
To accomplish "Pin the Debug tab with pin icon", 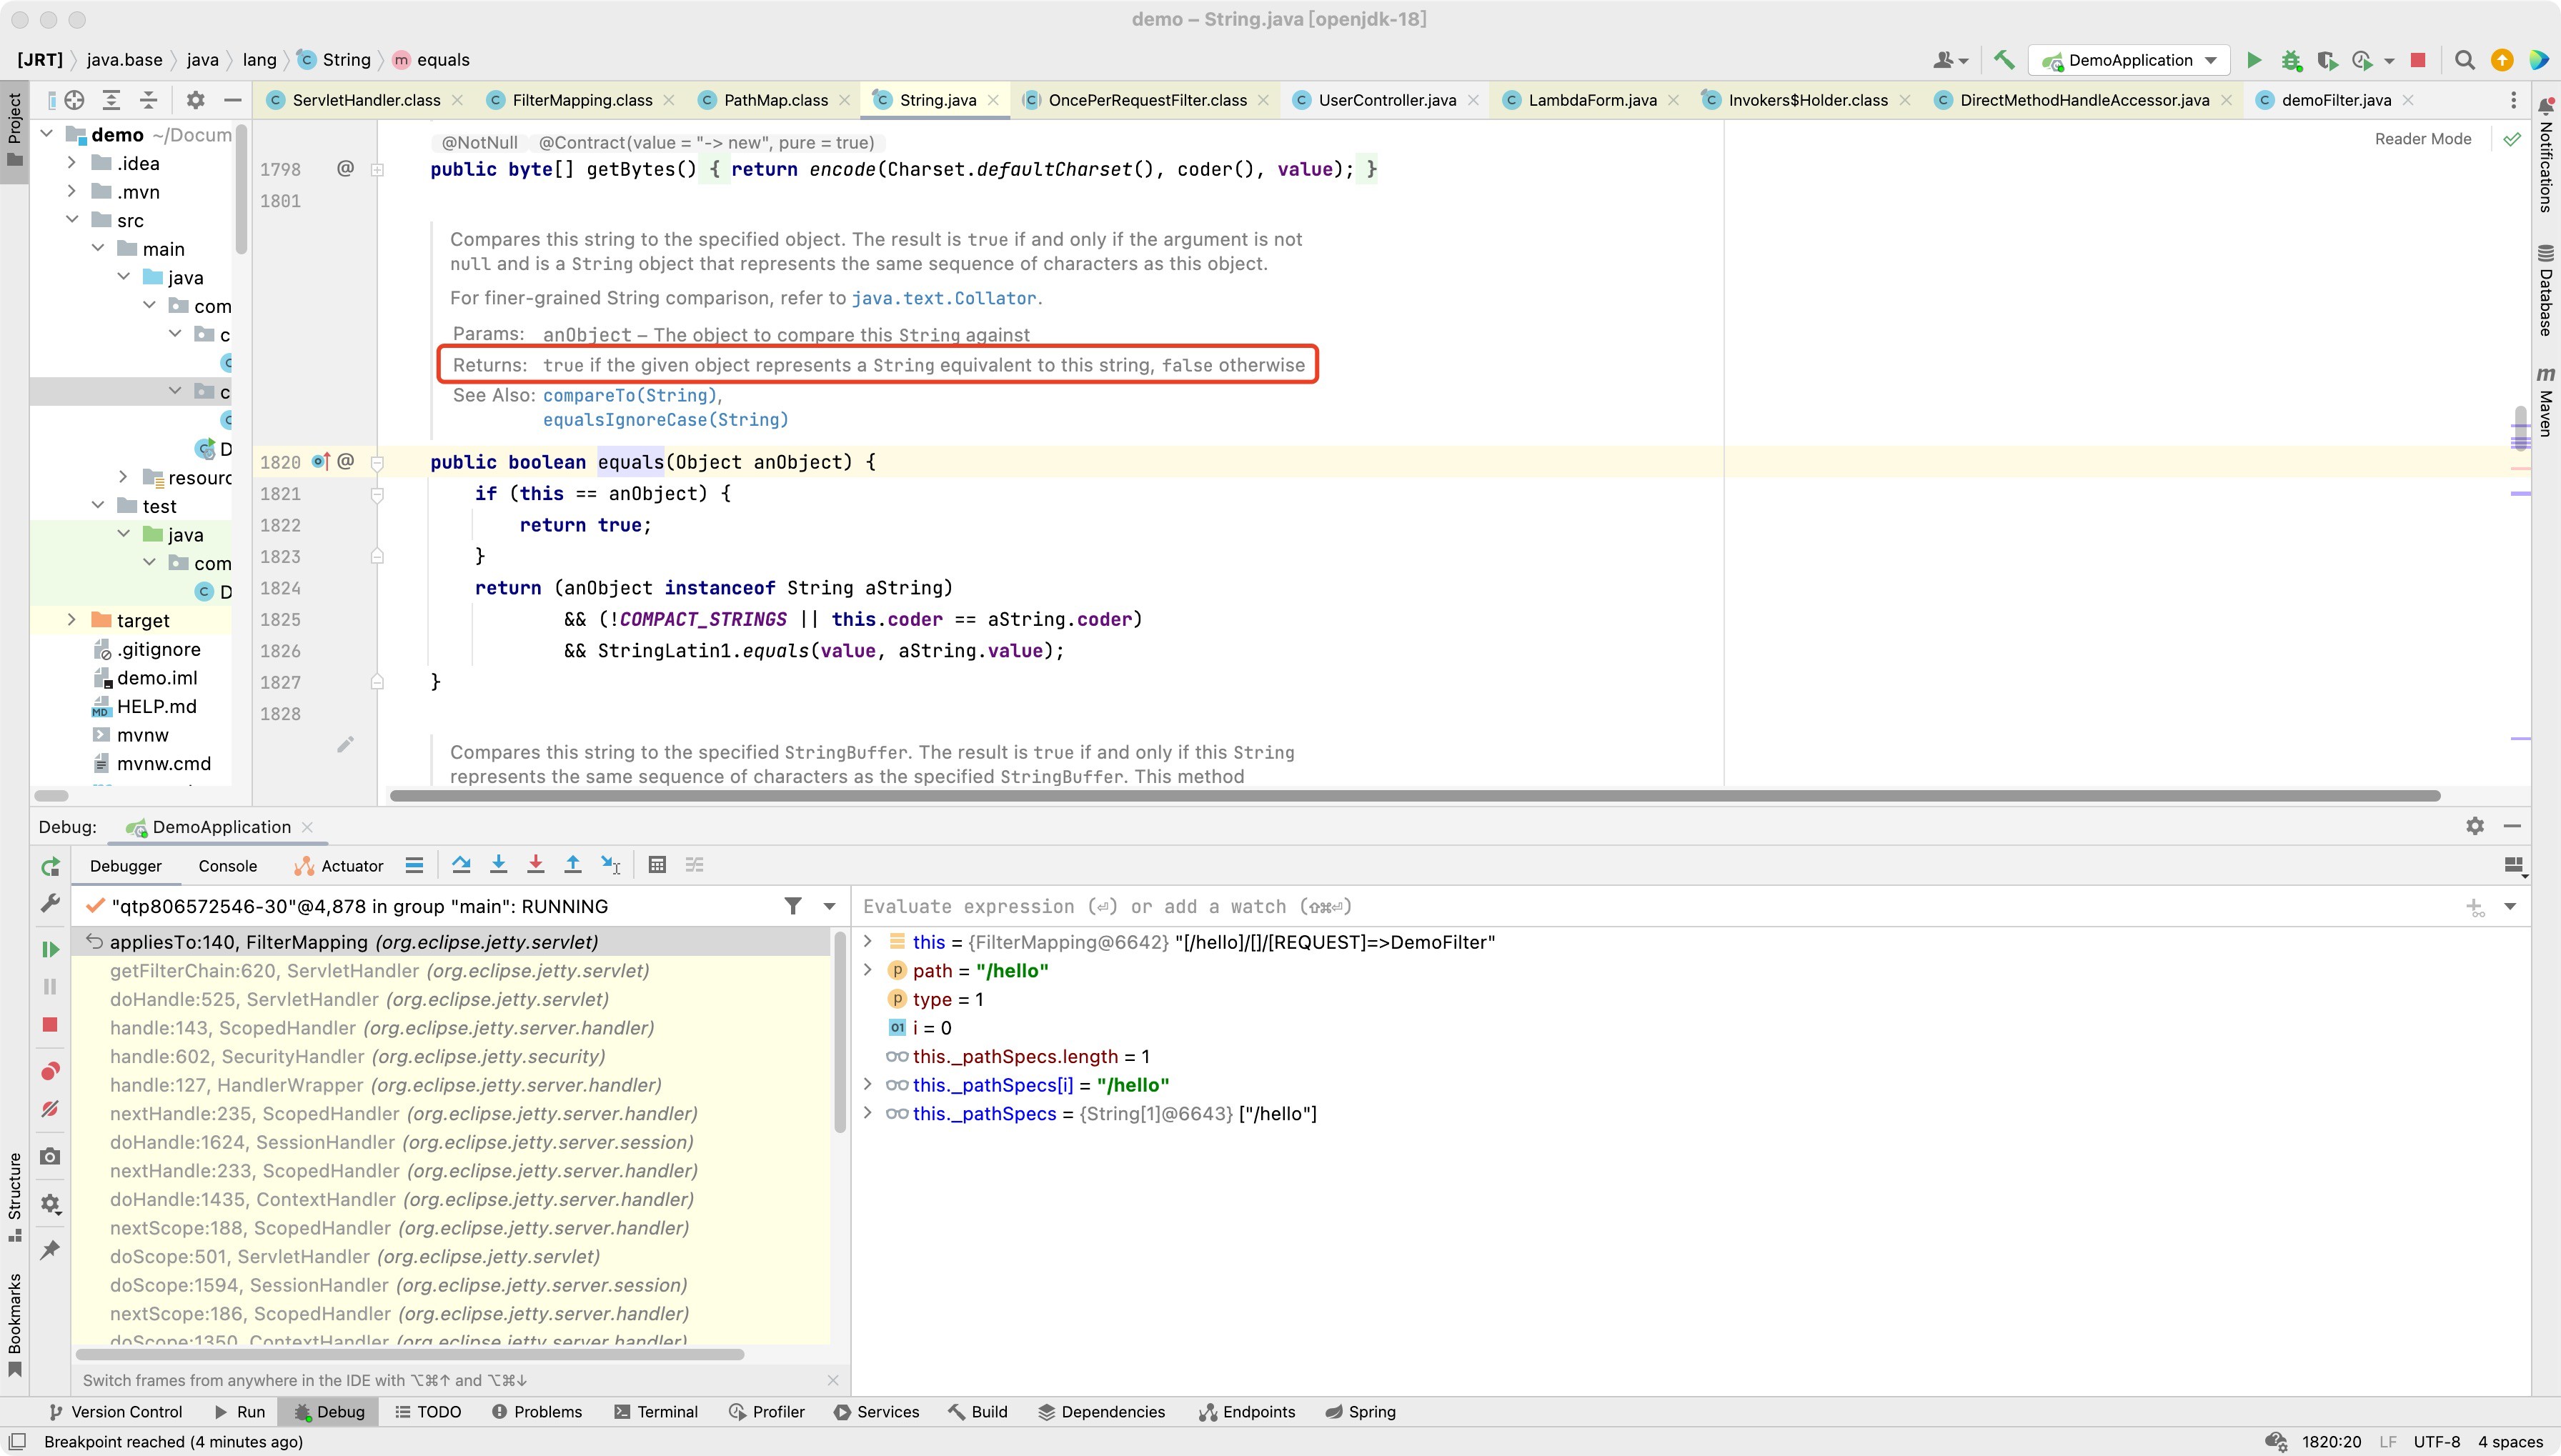I will 50,1249.
